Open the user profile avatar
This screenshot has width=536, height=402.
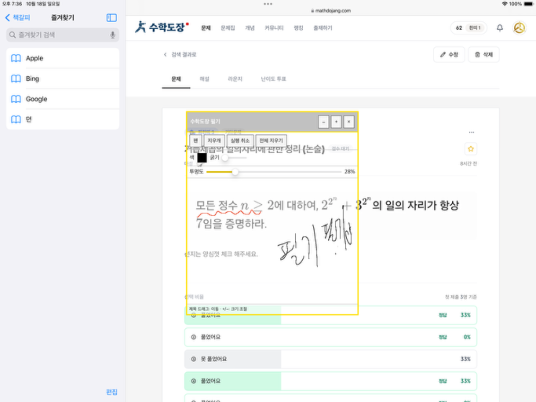tap(519, 28)
